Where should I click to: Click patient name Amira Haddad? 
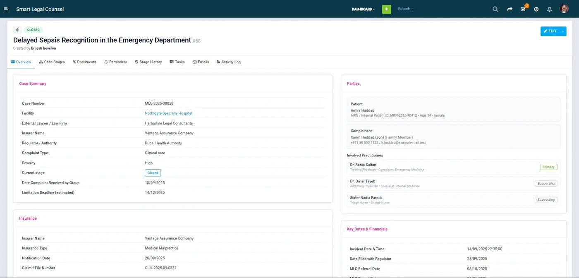coord(362,110)
